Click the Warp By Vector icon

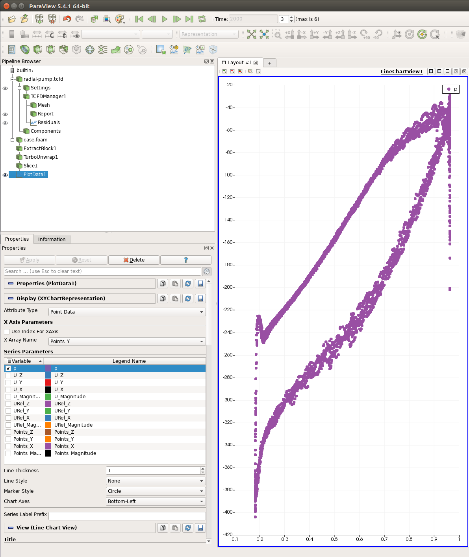tap(116, 50)
